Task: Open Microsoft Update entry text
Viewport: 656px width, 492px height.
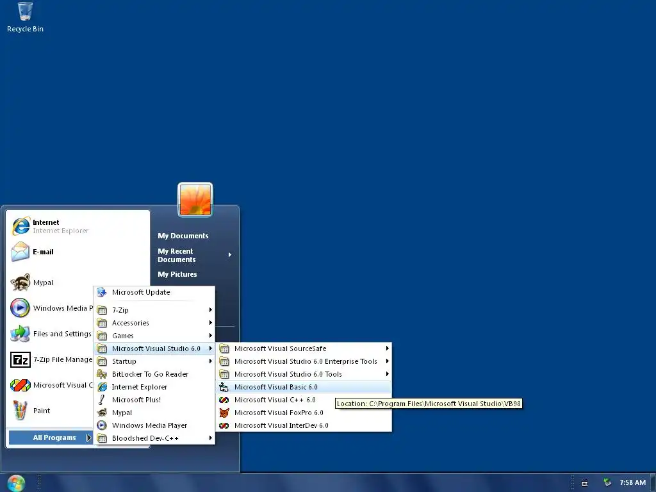Action: pos(141,292)
